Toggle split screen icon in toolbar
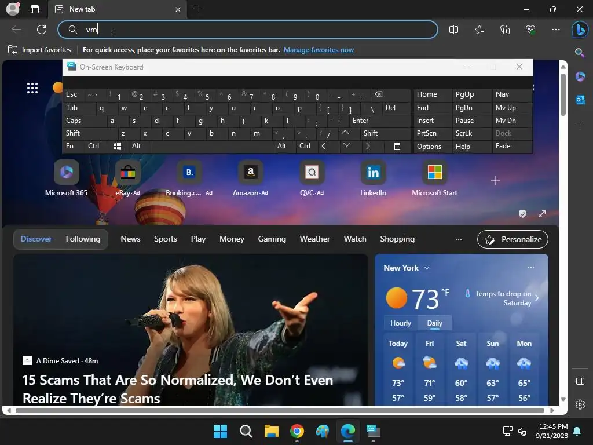 coord(453,30)
